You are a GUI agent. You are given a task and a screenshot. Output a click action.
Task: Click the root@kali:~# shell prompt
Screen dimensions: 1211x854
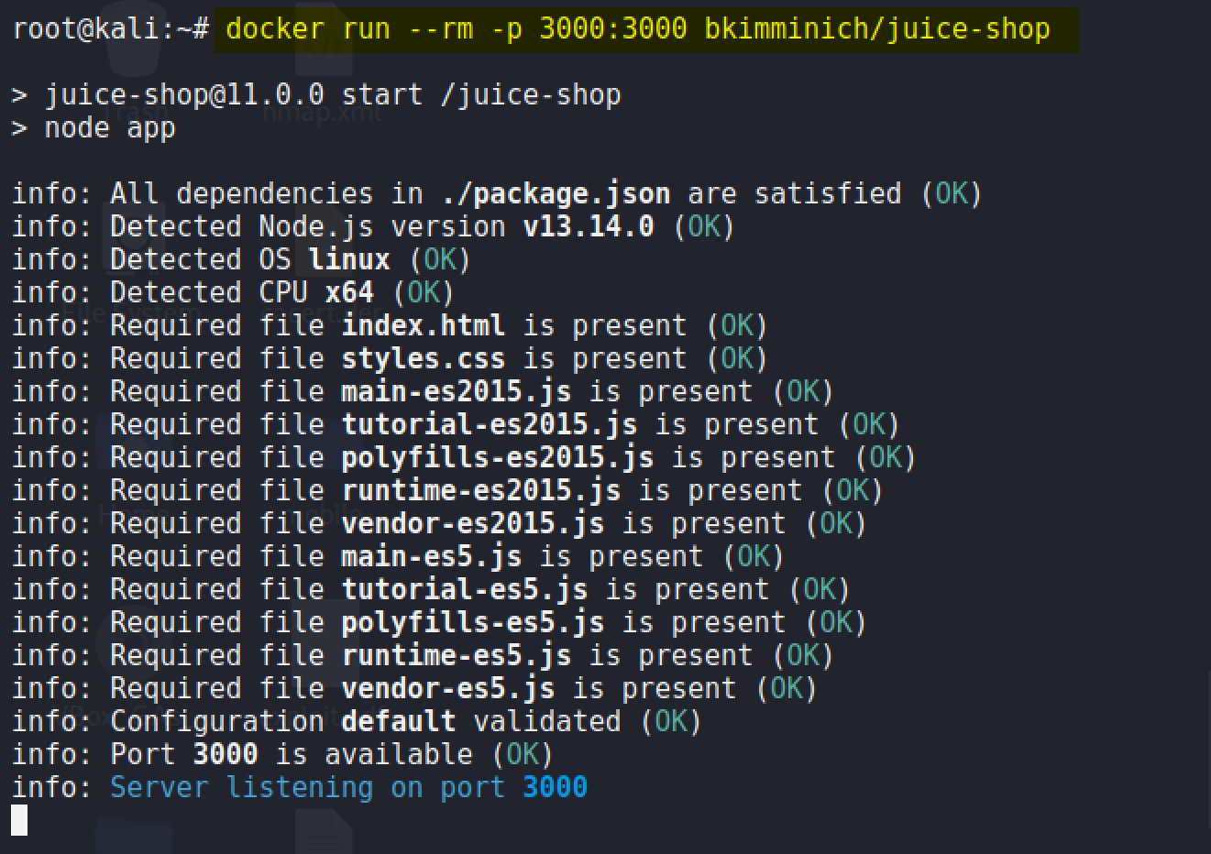coord(112,28)
